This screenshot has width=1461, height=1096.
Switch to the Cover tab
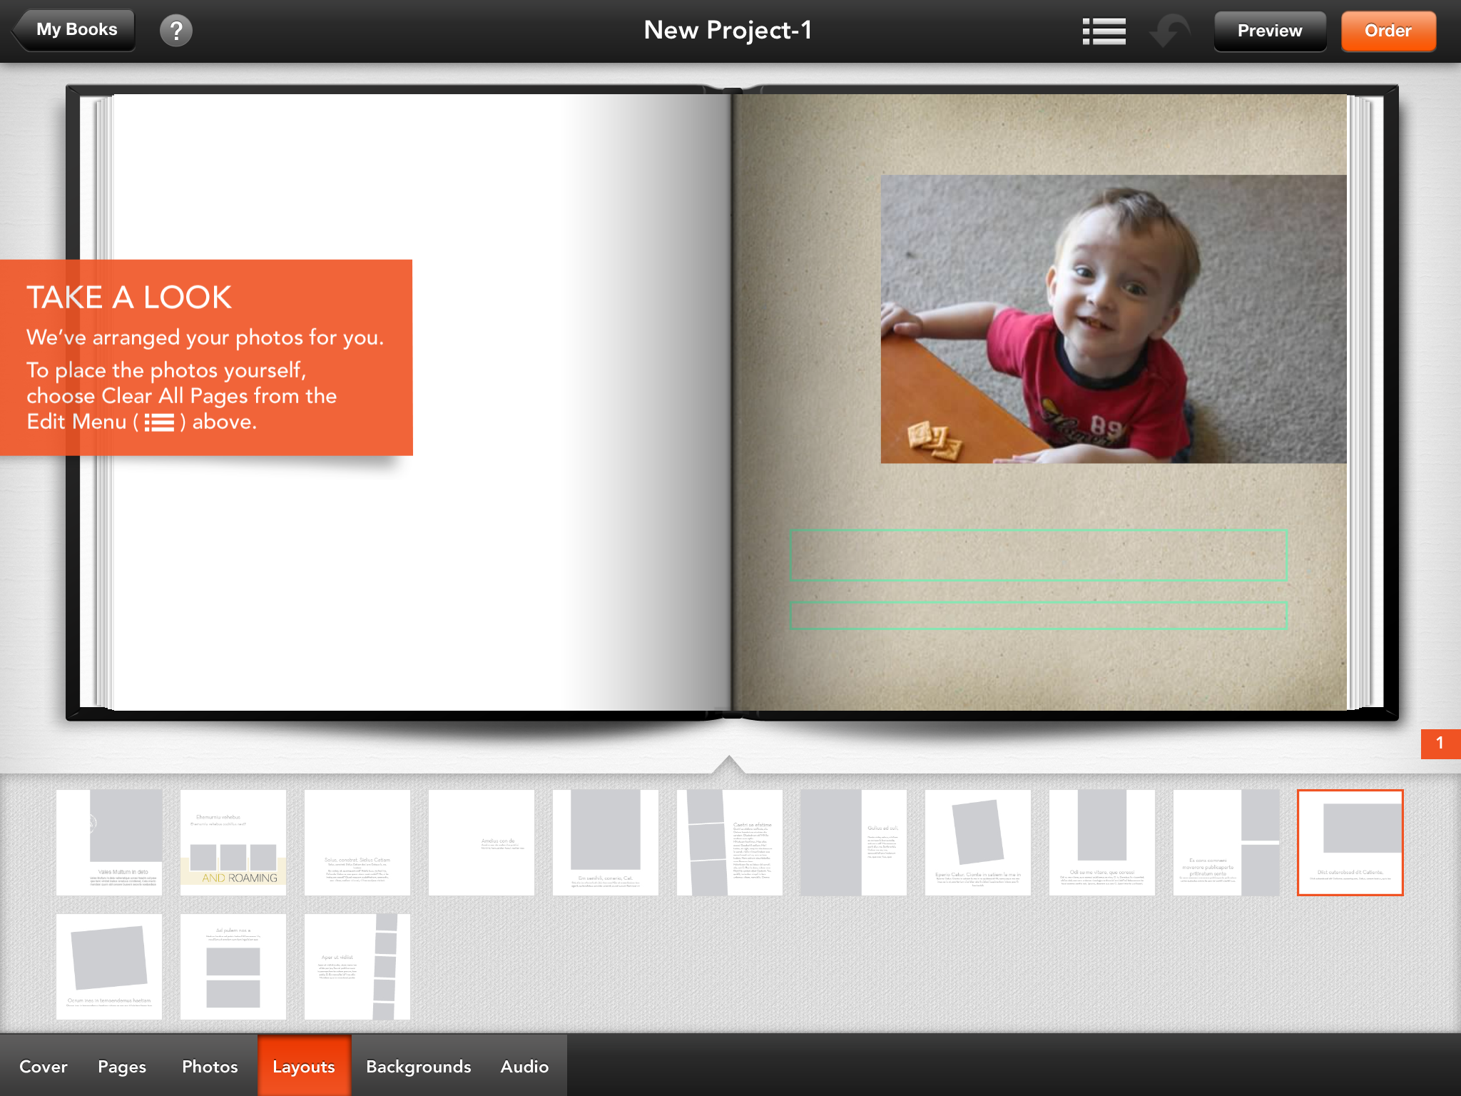point(43,1066)
